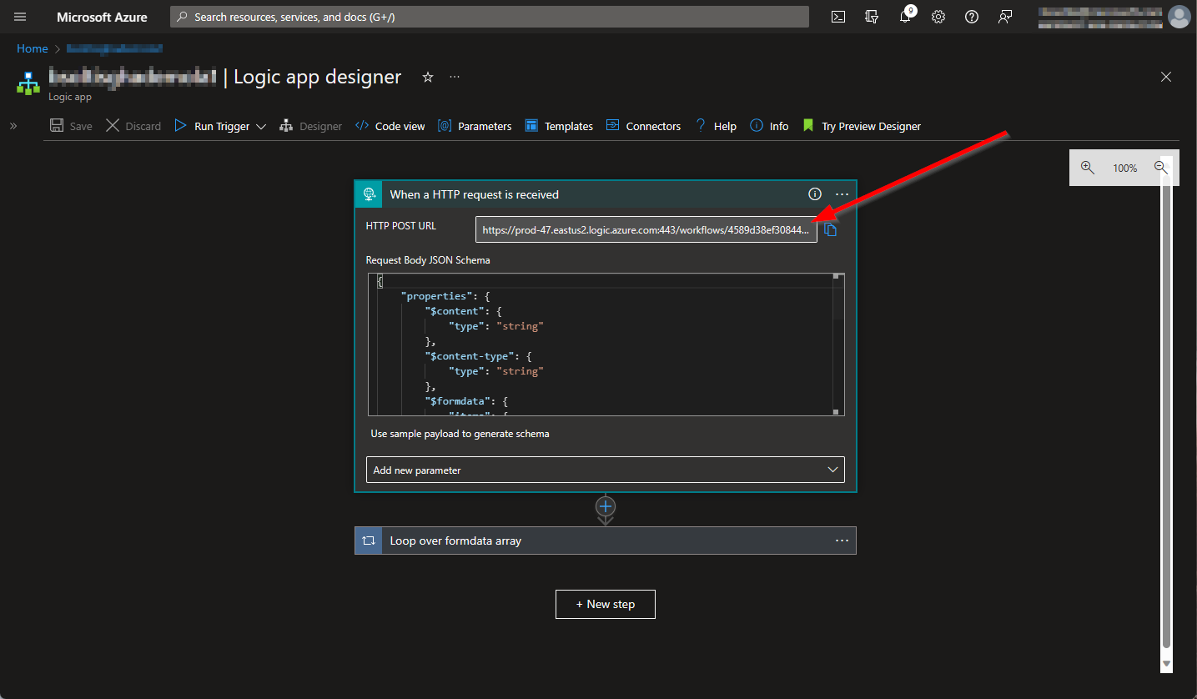Open Loop over formdata array options menu
The image size is (1197, 699).
[x=842, y=541]
